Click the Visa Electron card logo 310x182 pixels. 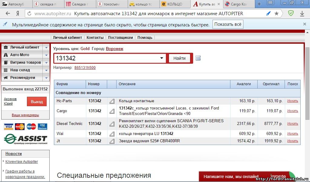coord(42,126)
